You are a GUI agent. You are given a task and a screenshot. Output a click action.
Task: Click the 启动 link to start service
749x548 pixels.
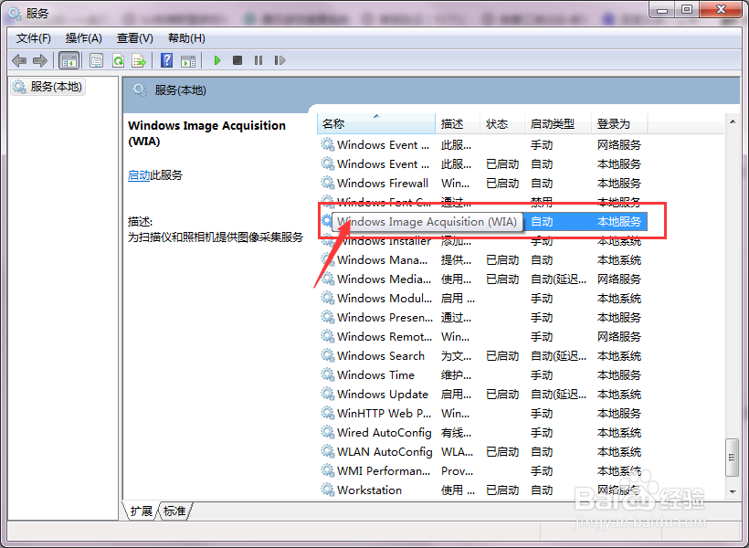139,175
